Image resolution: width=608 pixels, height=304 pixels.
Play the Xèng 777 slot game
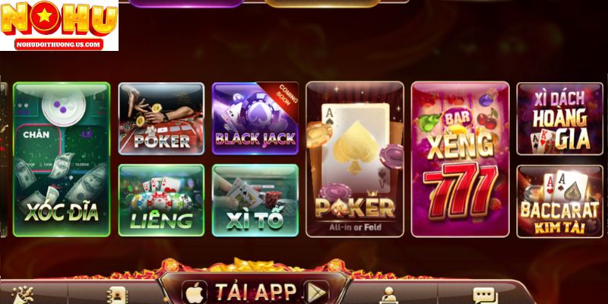(x=461, y=159)
